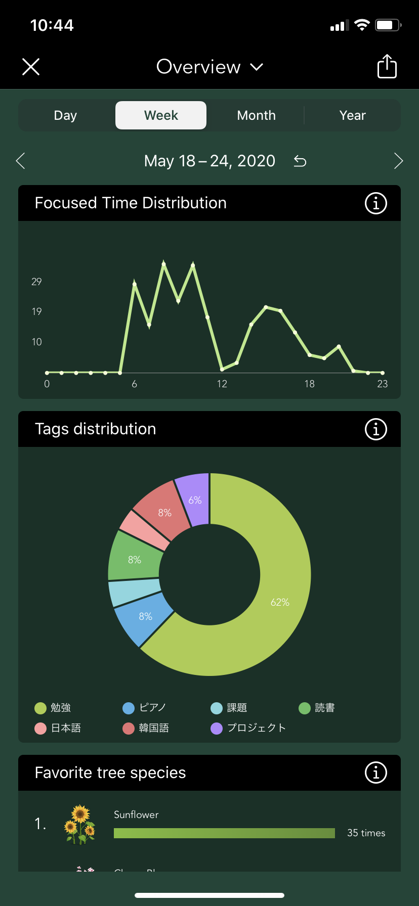Select the Month tab

click(x=256, y=115)
